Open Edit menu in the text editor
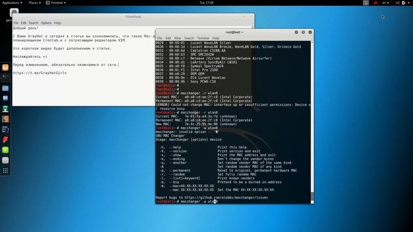This screenshot has width=413, height=232. (x=23, y=23)
